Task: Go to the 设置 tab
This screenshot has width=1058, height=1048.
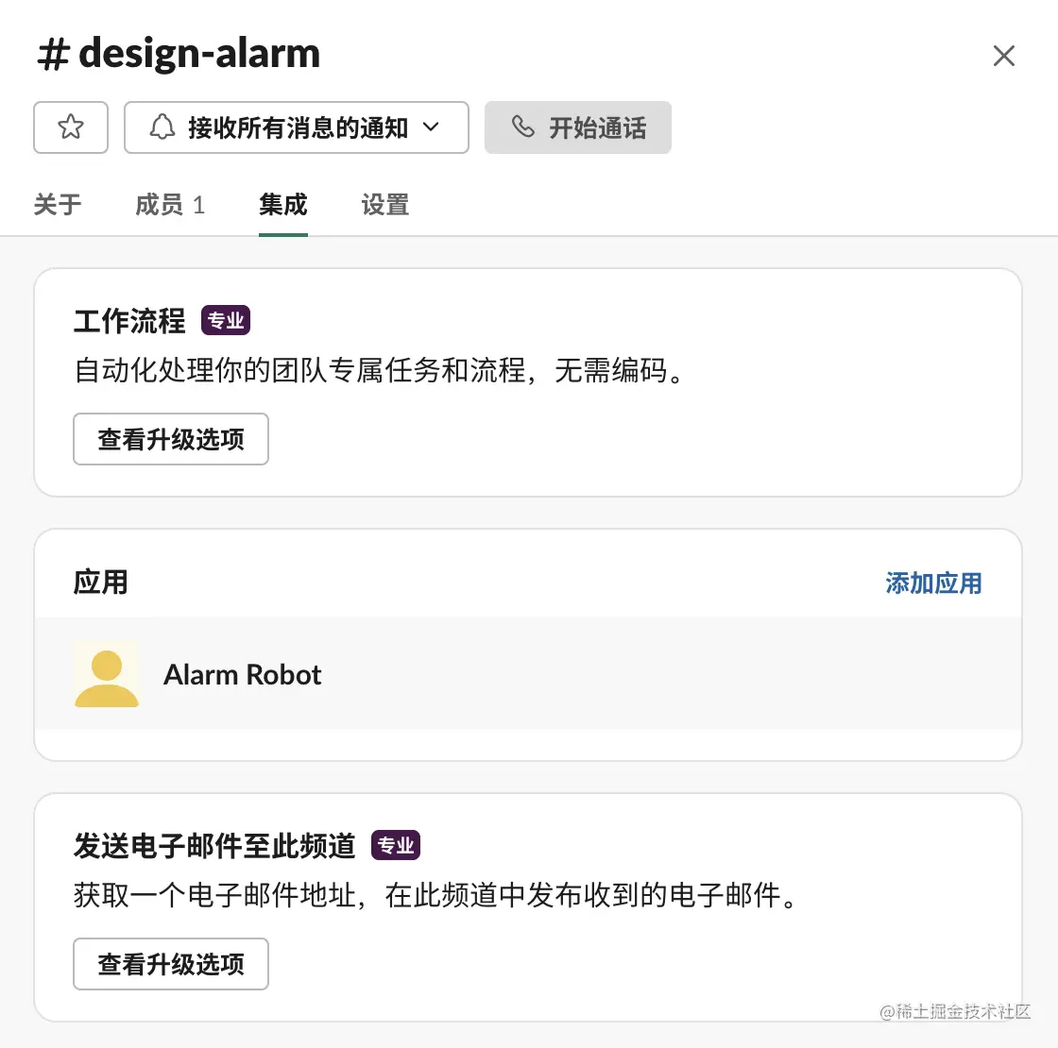Action: (385, 205)
